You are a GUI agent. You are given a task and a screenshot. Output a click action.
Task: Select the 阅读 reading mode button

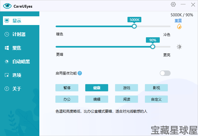[126, 99]
